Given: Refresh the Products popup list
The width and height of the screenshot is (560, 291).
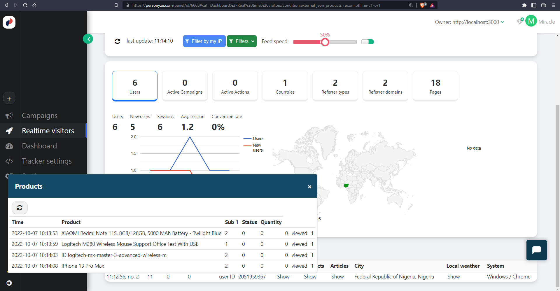Looking at the screenshot, I should (20, 208).
